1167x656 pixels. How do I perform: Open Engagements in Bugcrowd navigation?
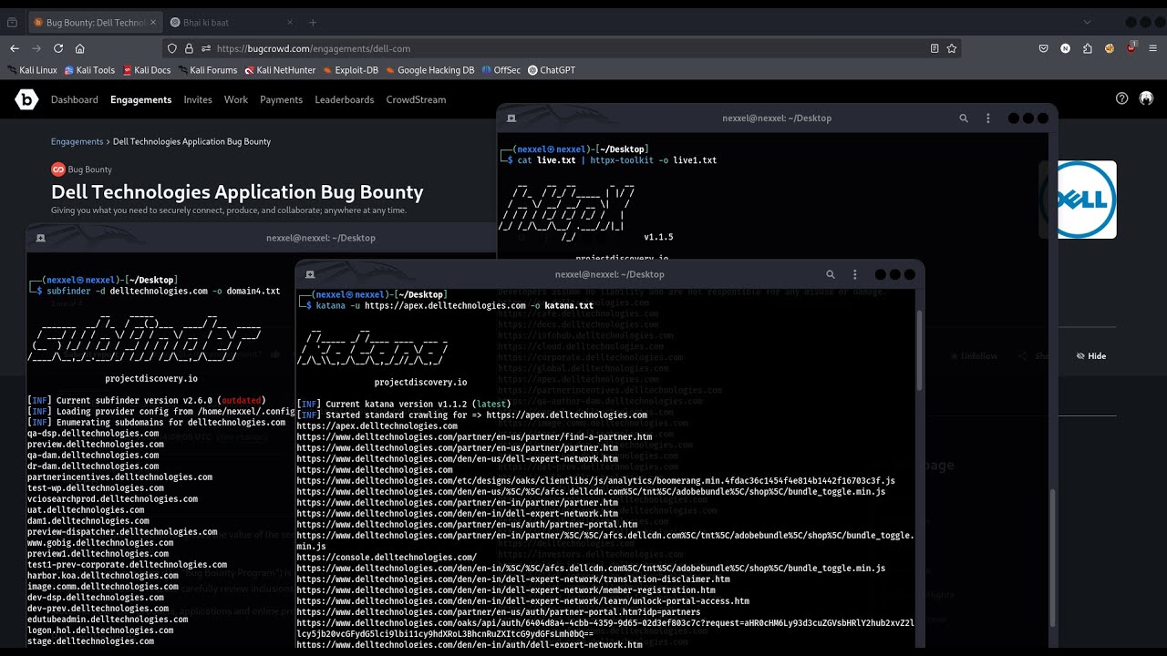tap(140, 99)
